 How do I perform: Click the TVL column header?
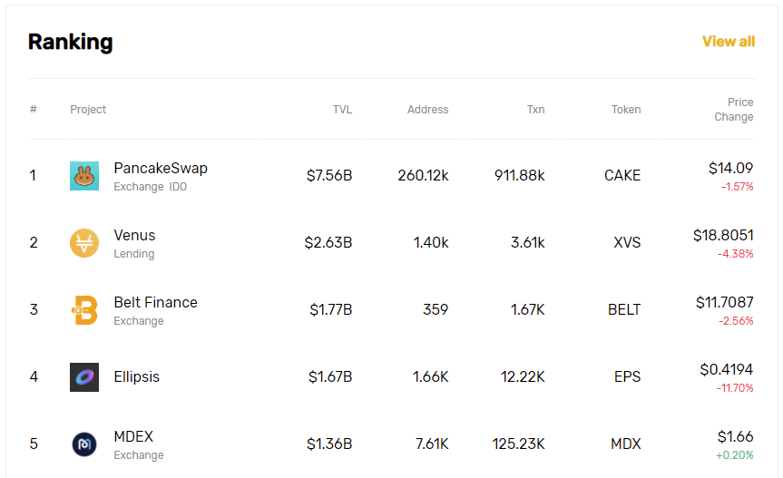tap(343, 109)
